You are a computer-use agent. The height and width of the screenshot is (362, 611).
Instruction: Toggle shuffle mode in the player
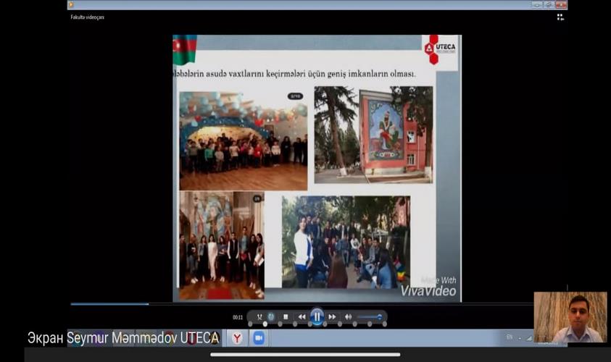(x=259, y=317)
